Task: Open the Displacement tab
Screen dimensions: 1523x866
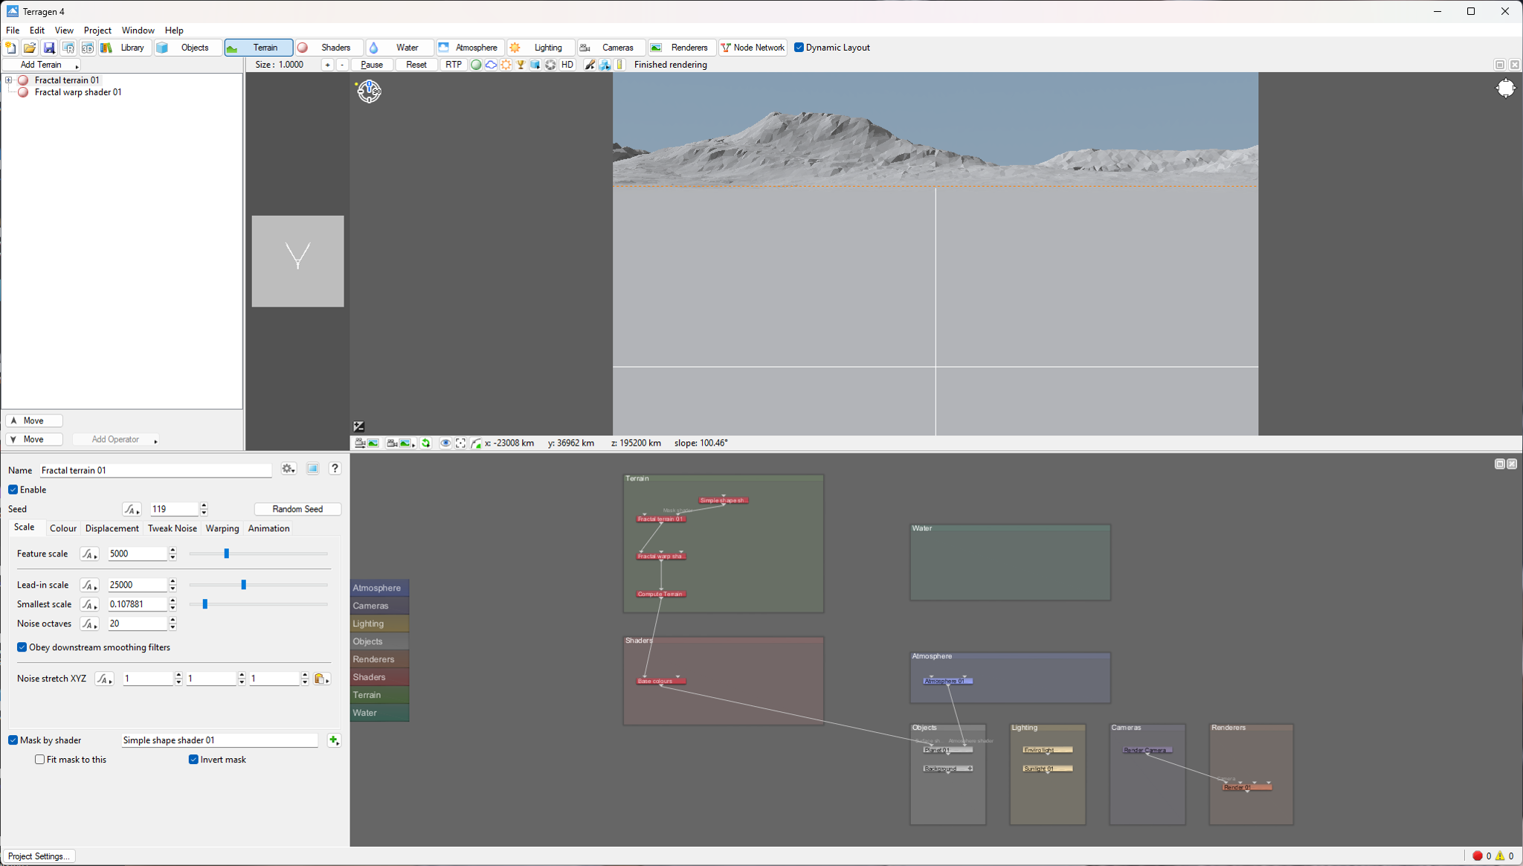Action: tap(112, 528)
